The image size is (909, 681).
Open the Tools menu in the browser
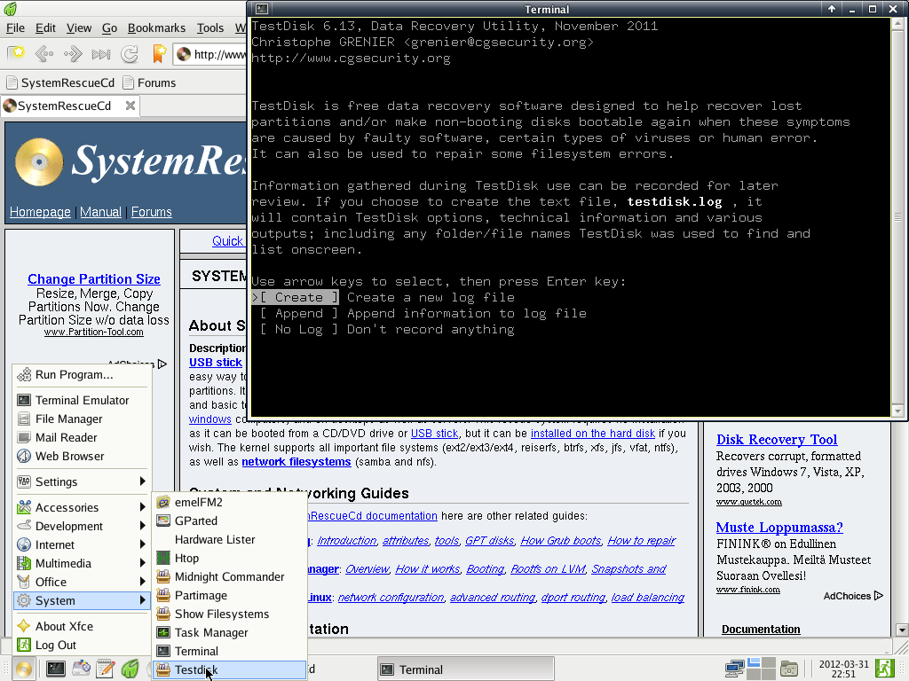(x=209, y=27)
